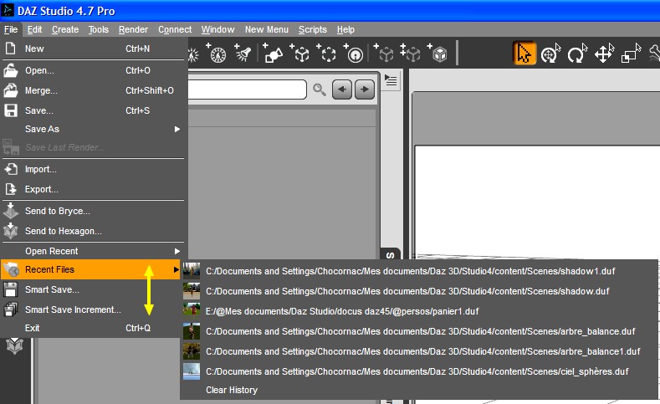Choose Smart Save Increment... entry
660x404 pixels.
pos(91,309)
